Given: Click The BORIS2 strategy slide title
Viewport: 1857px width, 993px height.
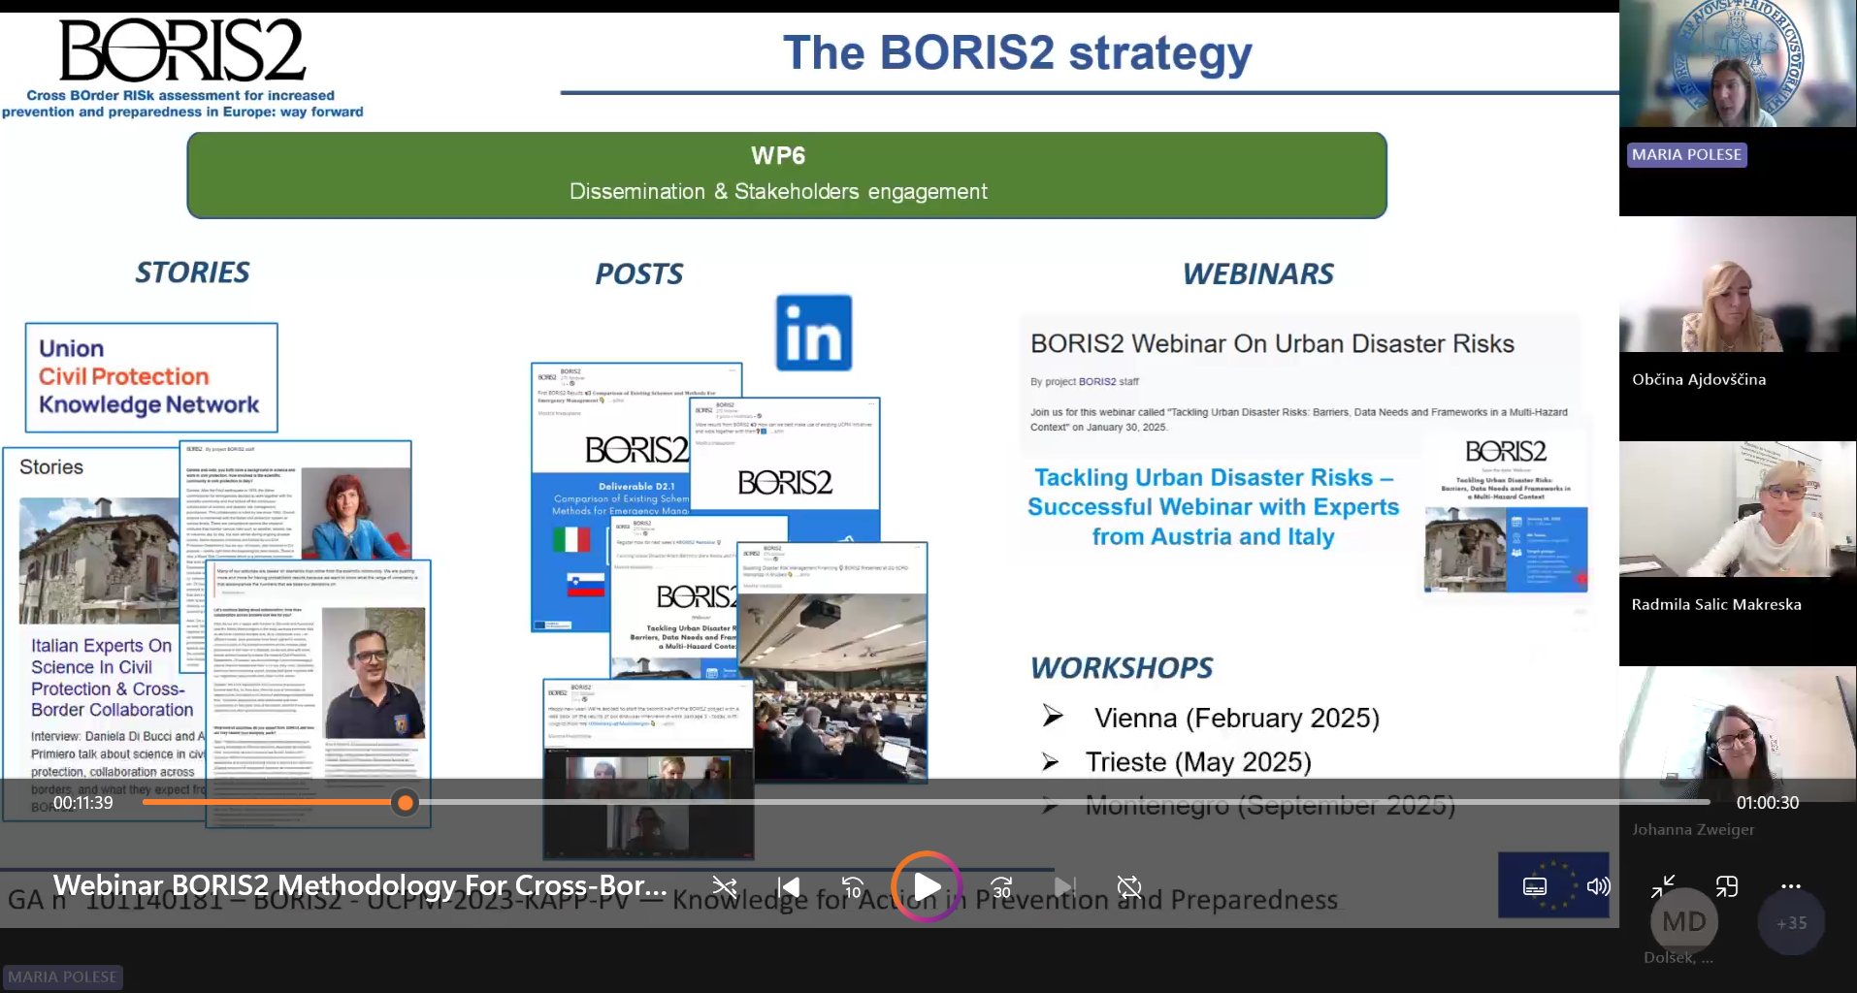Looking at the screenshot, I should [x=1018, y=53].
